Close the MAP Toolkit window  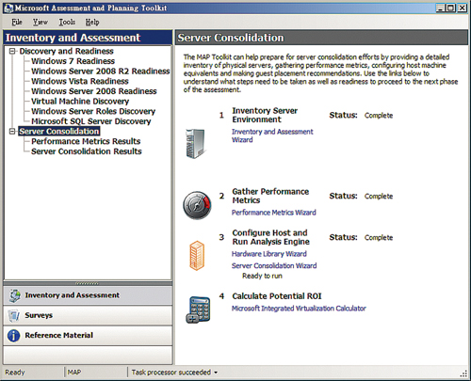pos(463,8)
